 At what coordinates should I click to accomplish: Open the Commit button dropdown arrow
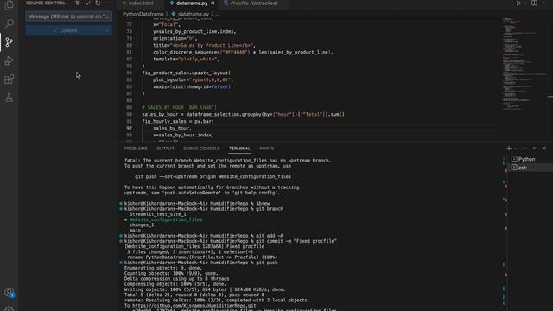point(107,31)
